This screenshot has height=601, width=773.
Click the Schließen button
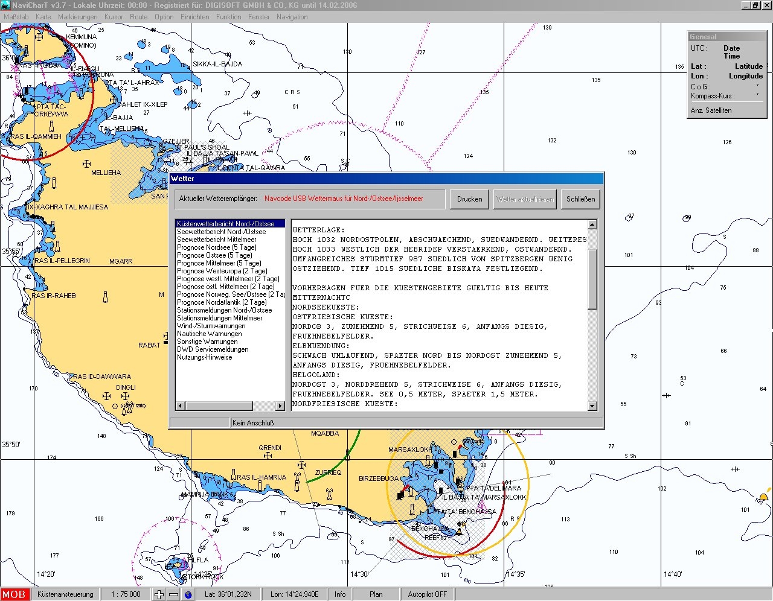pos(580,199)
